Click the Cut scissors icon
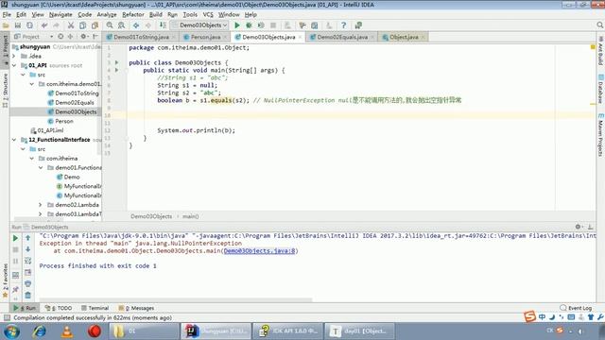 tap(71, 25)
